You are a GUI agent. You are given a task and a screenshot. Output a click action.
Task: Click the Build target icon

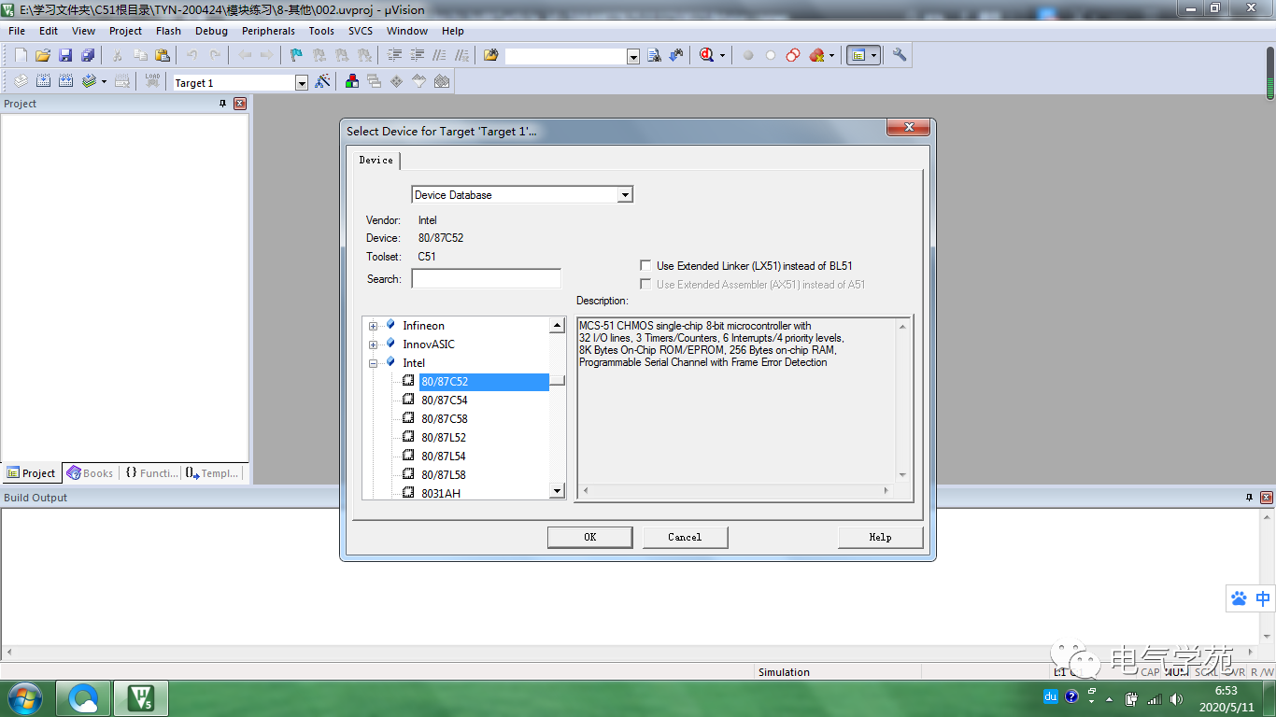(43, 81)
